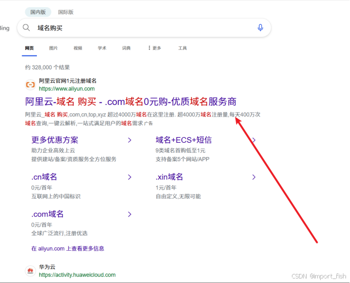This screenshot has height=283, width=350.
Task: Open the three-dot 更多 menu
Action: [x=155, y=48]
